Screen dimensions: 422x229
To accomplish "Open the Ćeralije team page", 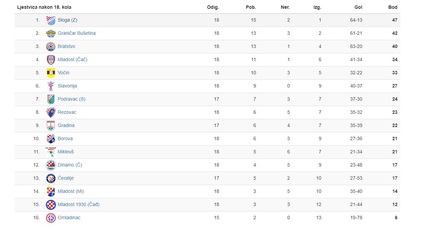I will pyautogui.click(x=66, y=178).
